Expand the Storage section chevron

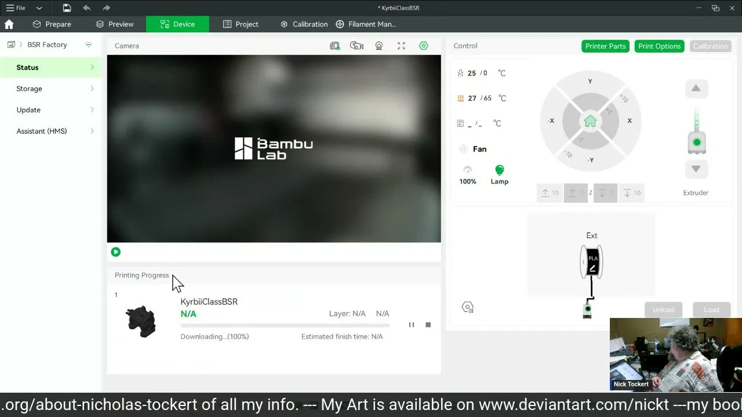(92, 89)
